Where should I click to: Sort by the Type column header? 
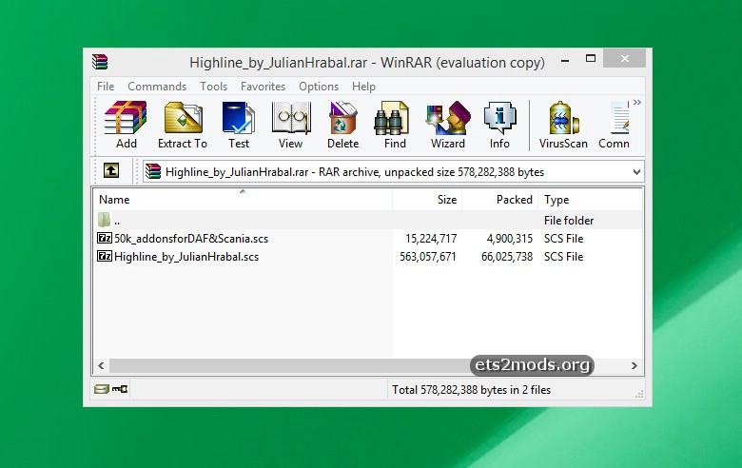point(590,200)
